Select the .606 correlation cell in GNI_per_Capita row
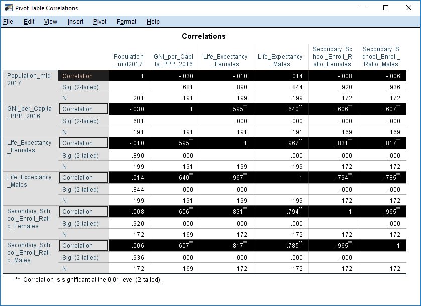 pos(333,109)
